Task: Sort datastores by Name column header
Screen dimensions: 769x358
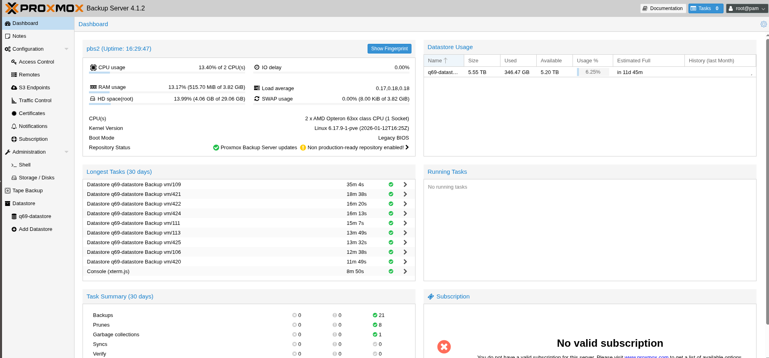Action: click(435, 61)
